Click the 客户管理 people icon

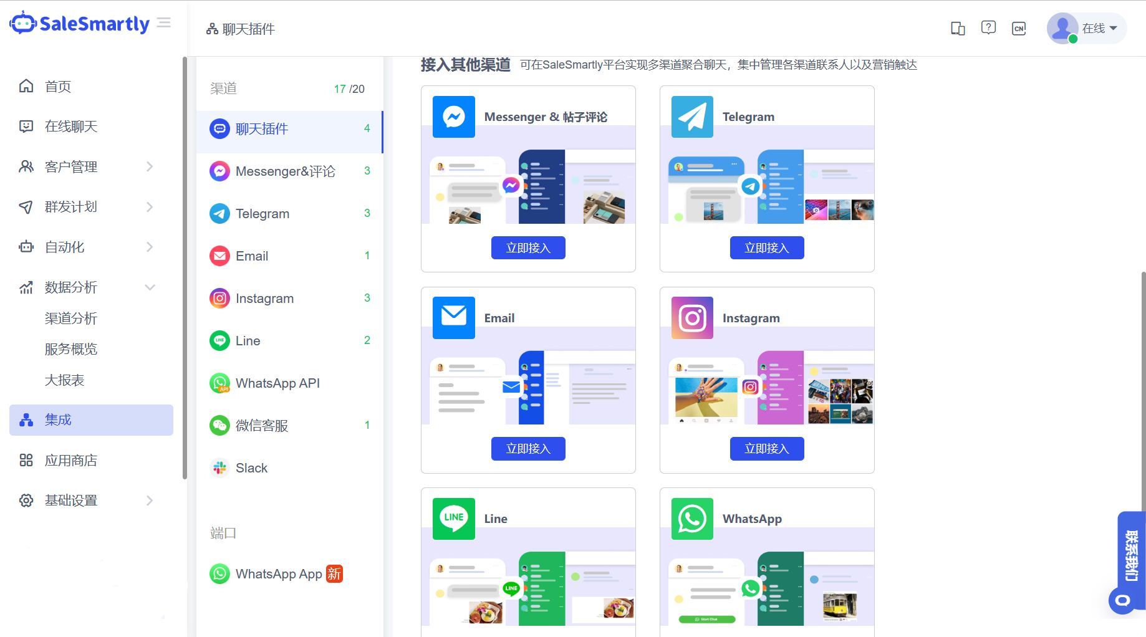26,166
